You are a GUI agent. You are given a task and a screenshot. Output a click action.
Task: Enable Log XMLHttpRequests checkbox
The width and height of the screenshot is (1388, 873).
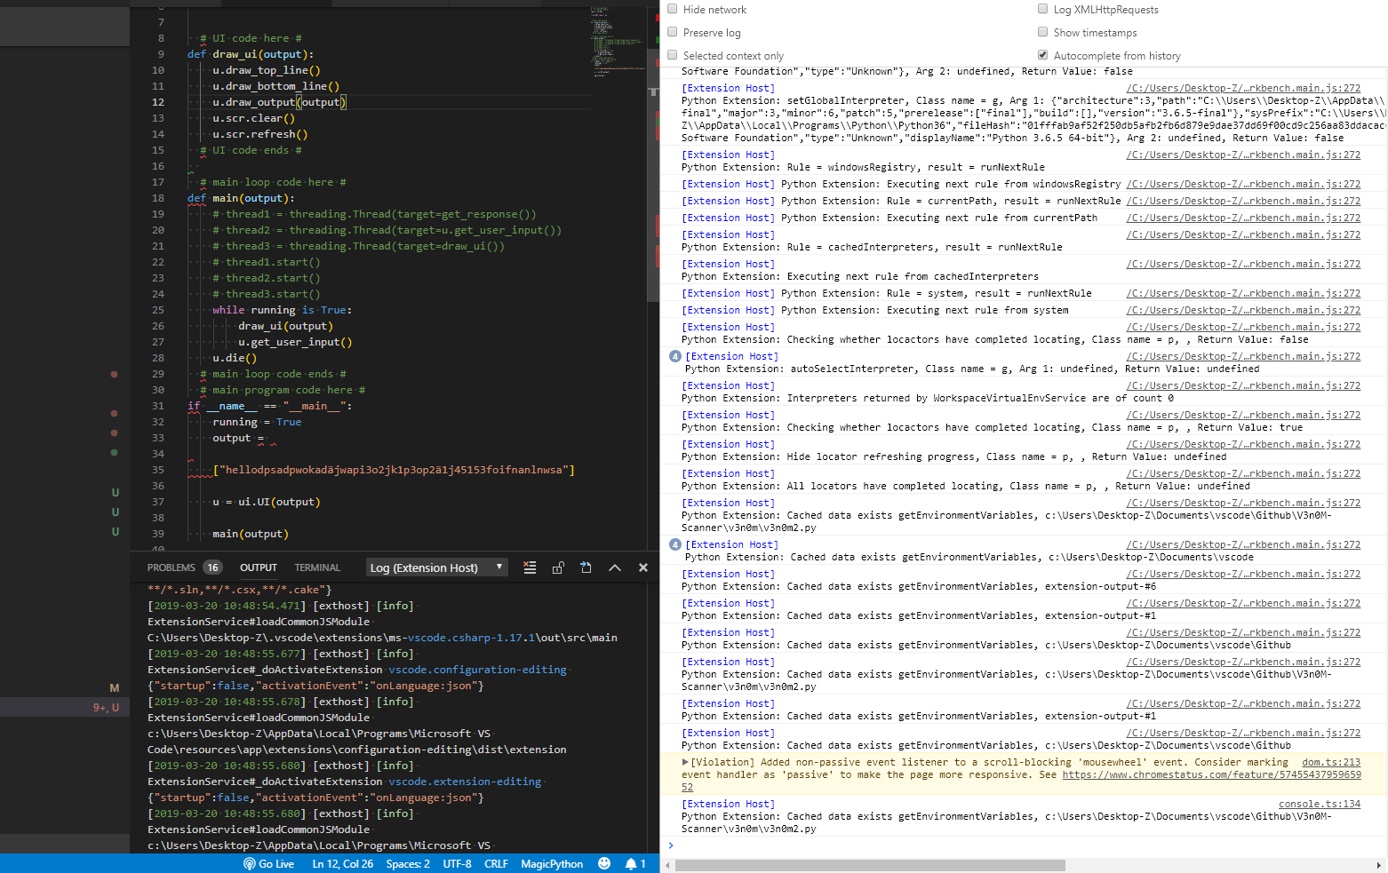(x=1043, y=9)
